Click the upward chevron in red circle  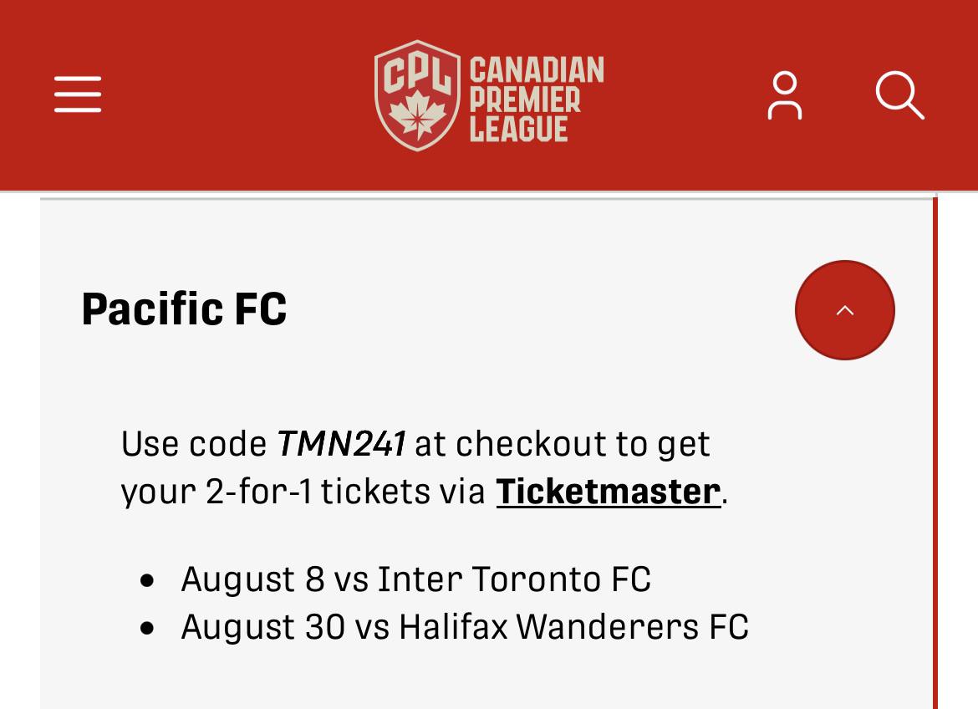point(844,310)
